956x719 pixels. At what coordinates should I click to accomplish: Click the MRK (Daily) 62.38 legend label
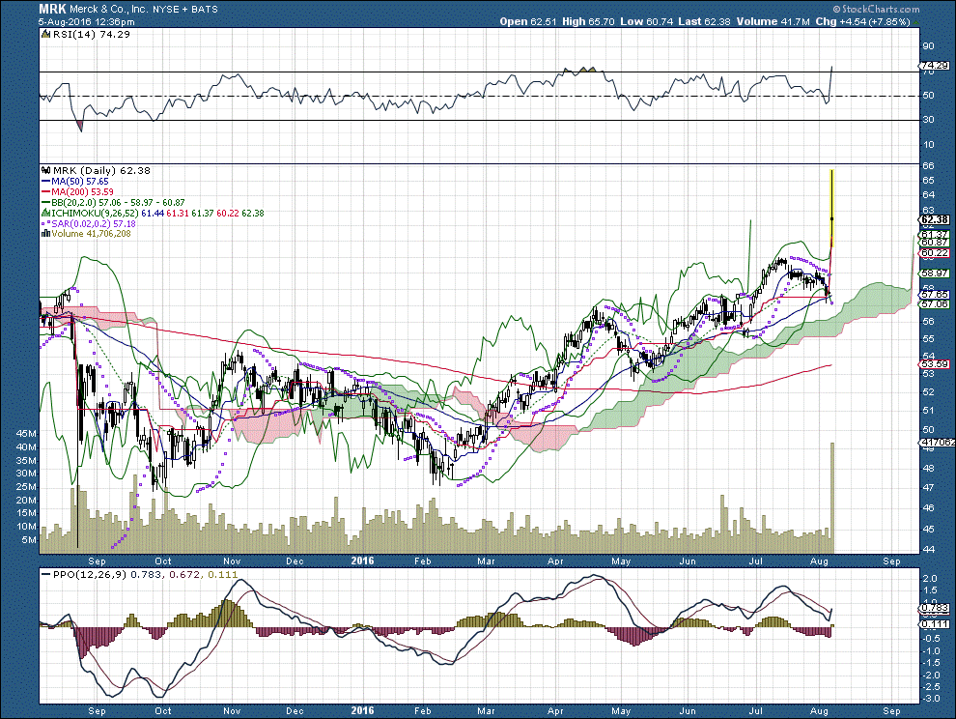pos(101,170)
